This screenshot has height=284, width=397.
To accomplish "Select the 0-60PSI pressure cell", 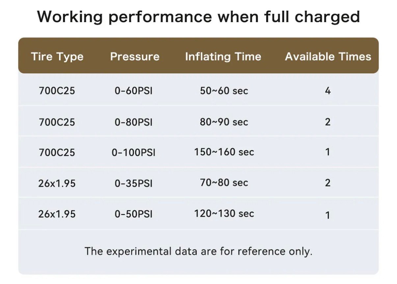I will click(x=134, y=91).
